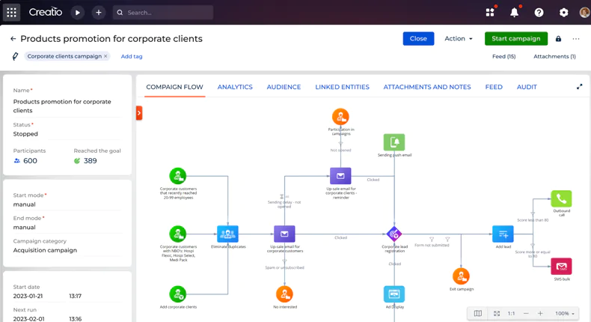
Task: Open the notifications bell
Action: click(x=515, y=13)
